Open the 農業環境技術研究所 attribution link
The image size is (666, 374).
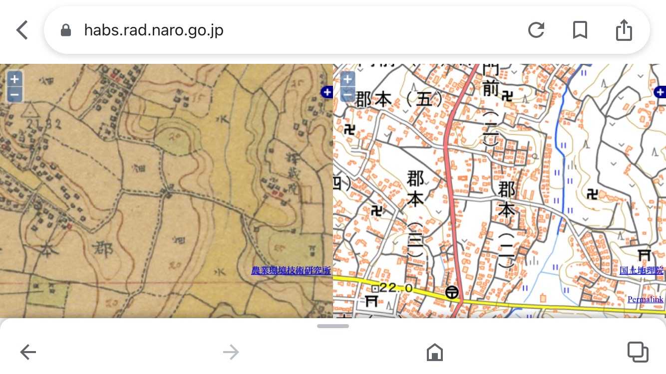(291, 271)
